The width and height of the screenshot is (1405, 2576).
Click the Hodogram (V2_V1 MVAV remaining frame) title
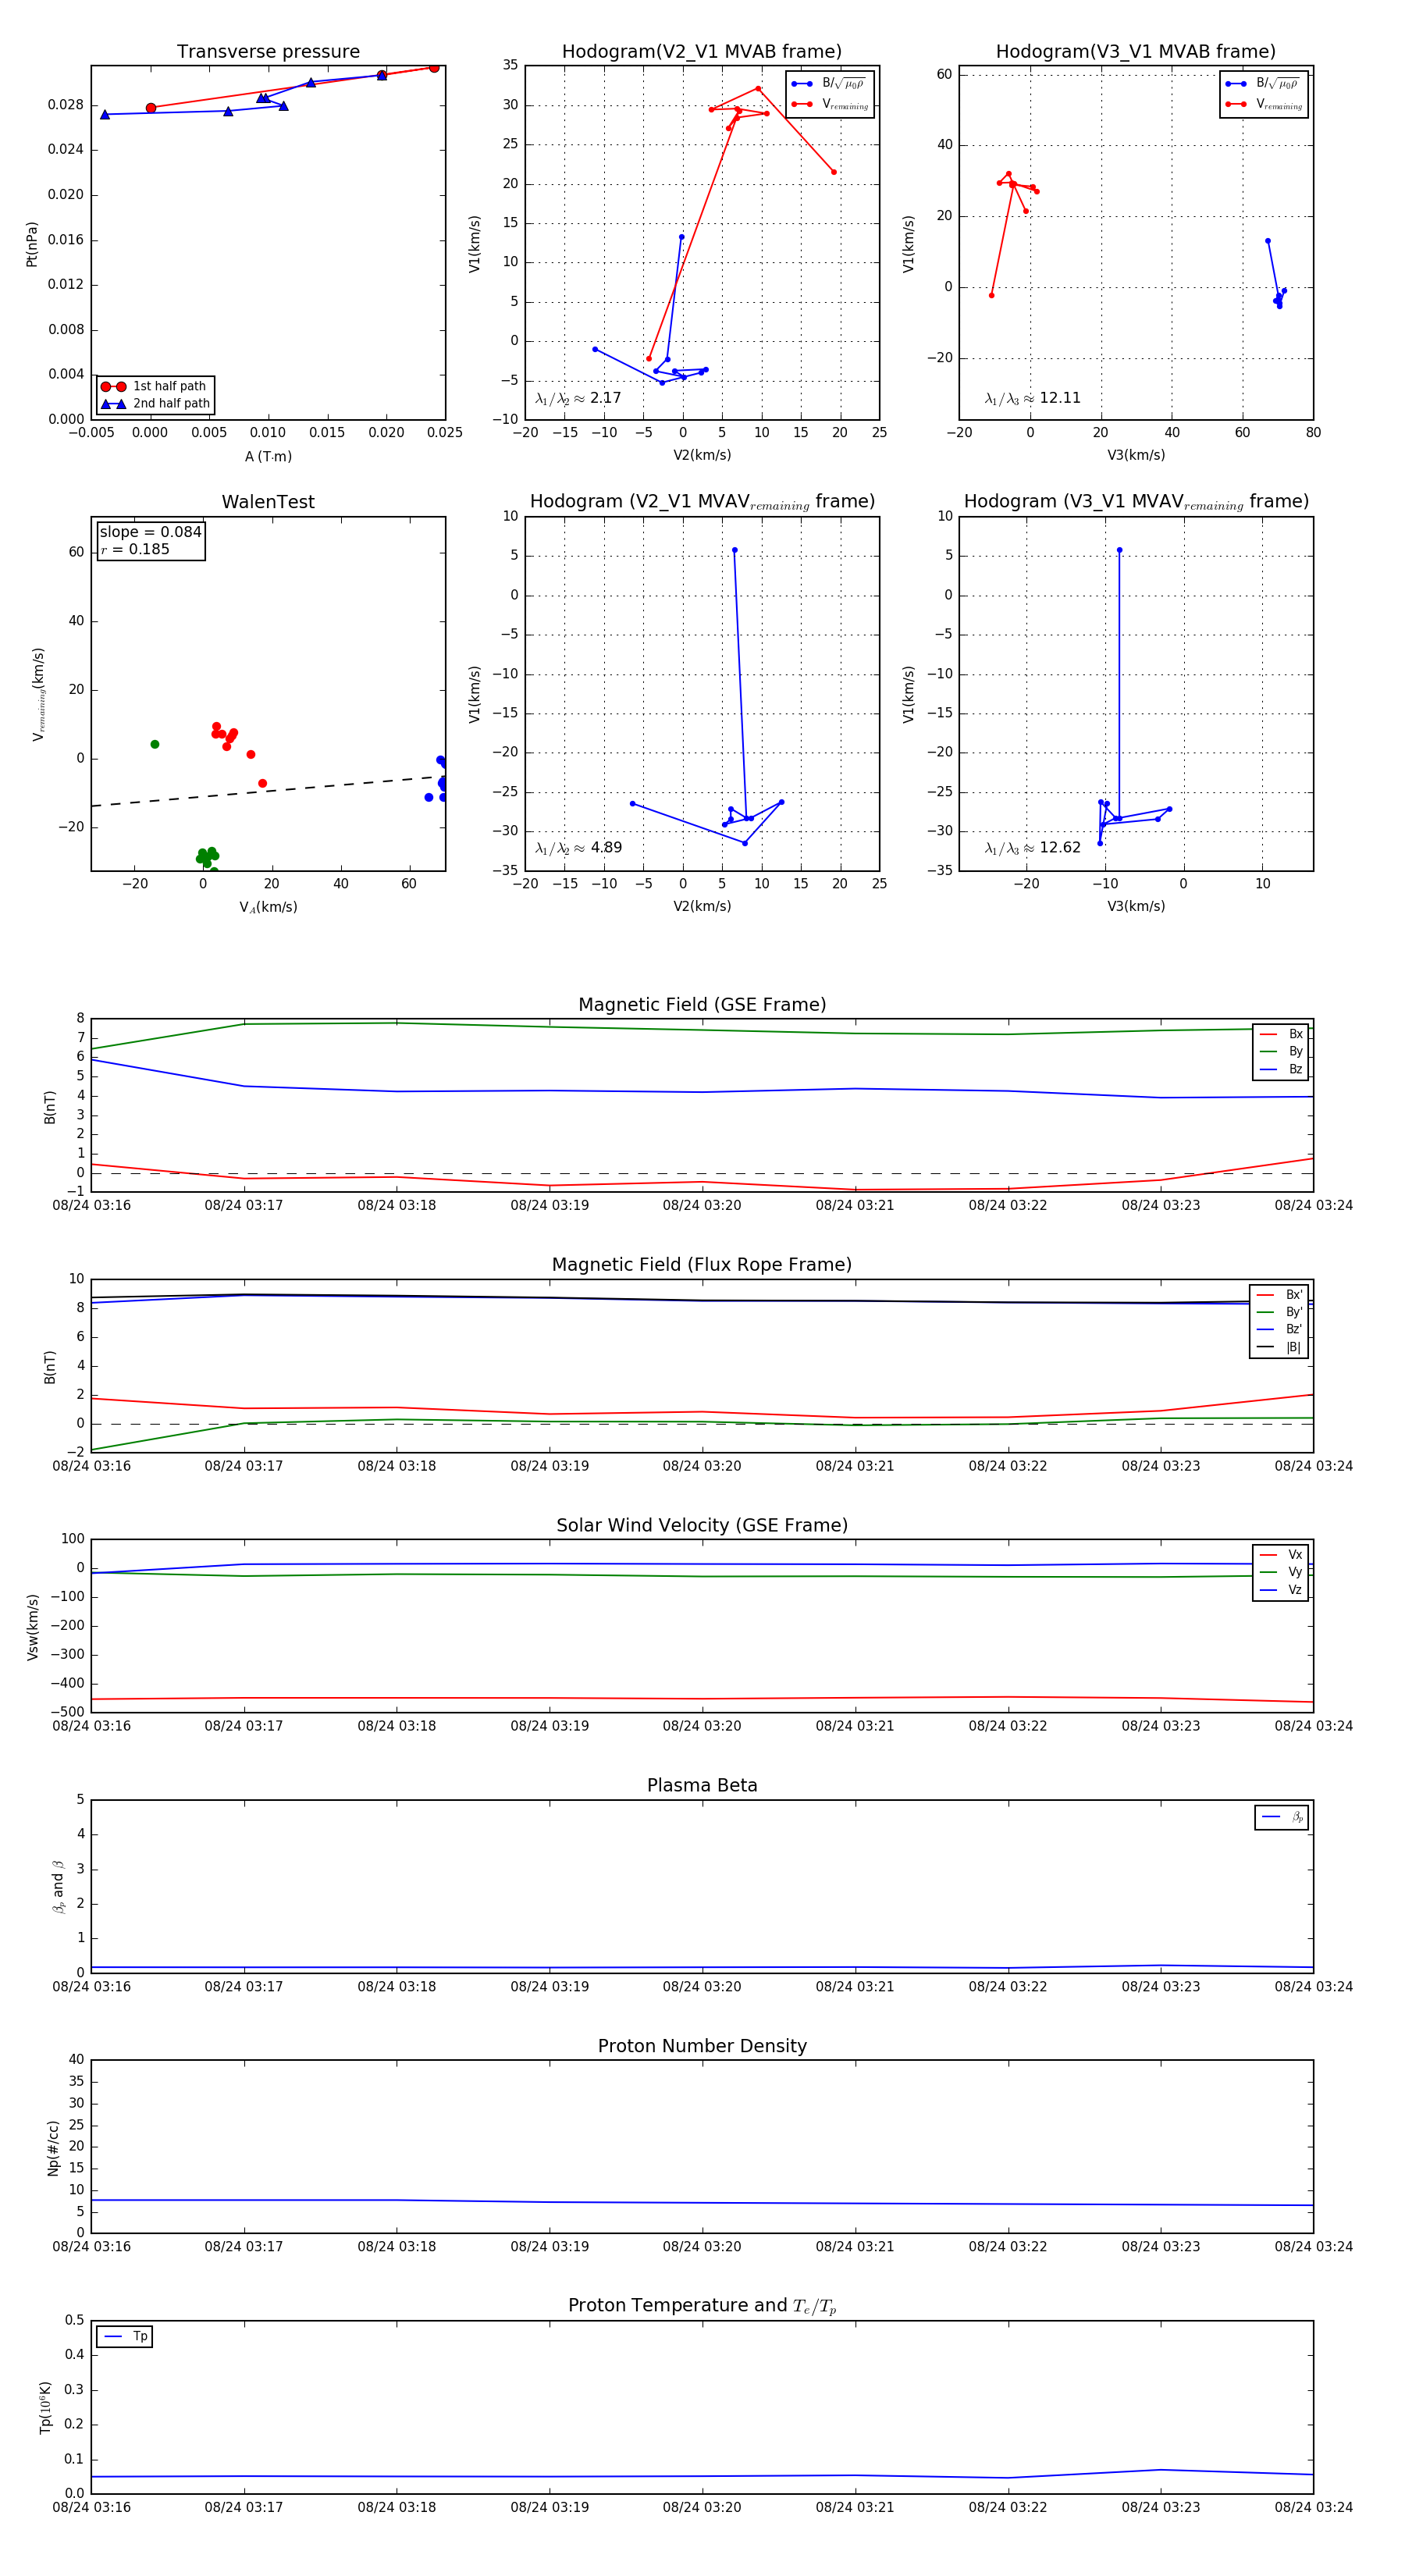coord(702,502)
